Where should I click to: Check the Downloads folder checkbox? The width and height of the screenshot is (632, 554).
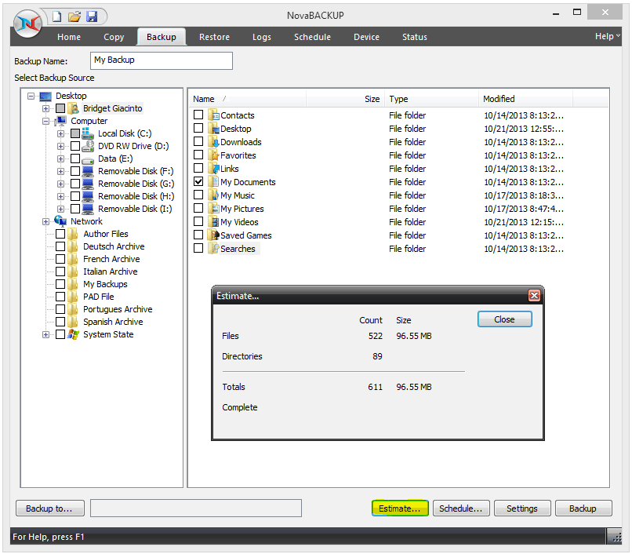(x=198, y=141)
